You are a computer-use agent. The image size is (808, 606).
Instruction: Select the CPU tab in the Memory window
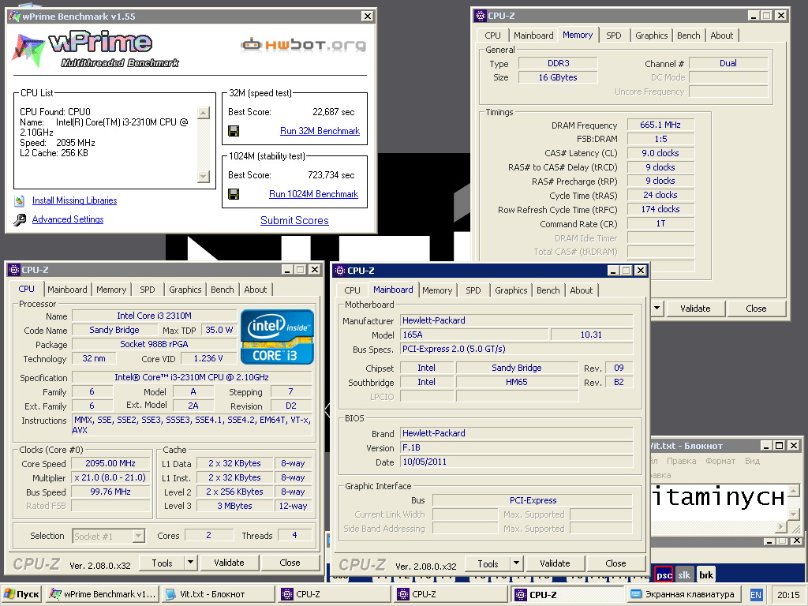click(492, 36)
